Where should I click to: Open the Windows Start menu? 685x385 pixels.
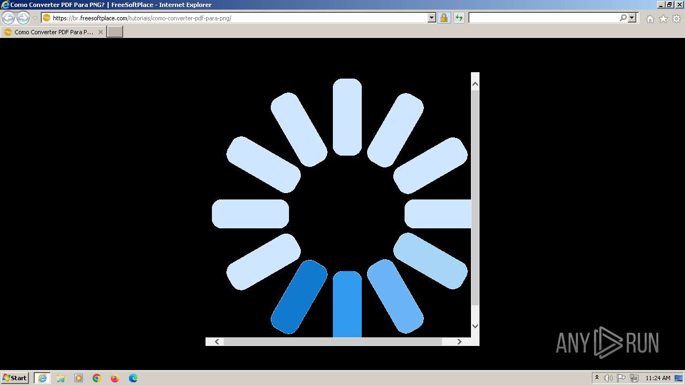pyautogui.click(x=14, y=378)
